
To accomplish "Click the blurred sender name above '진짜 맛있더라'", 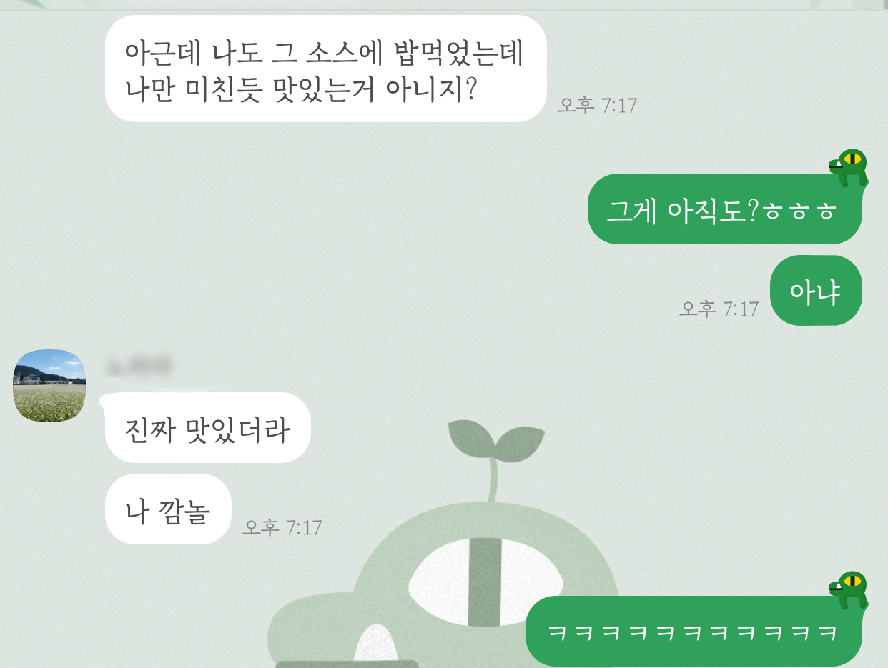I will click(x=139, y=367).
